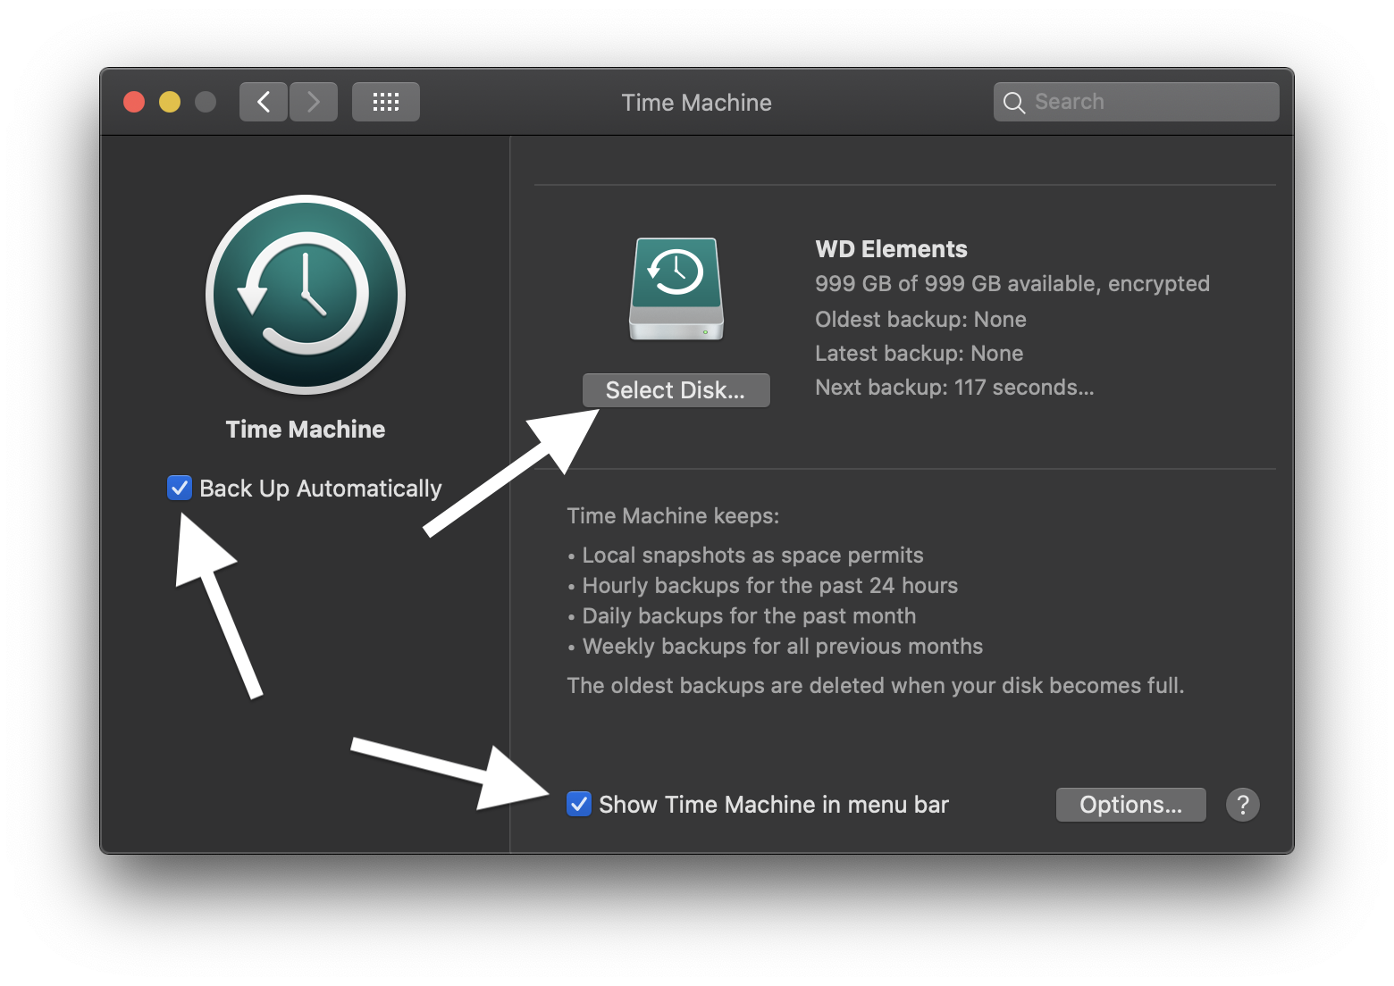The width and height of the screenshot is (1394, 986).
Task: Click Local snapshots as space permits line
Action: [x=752, y=556]
